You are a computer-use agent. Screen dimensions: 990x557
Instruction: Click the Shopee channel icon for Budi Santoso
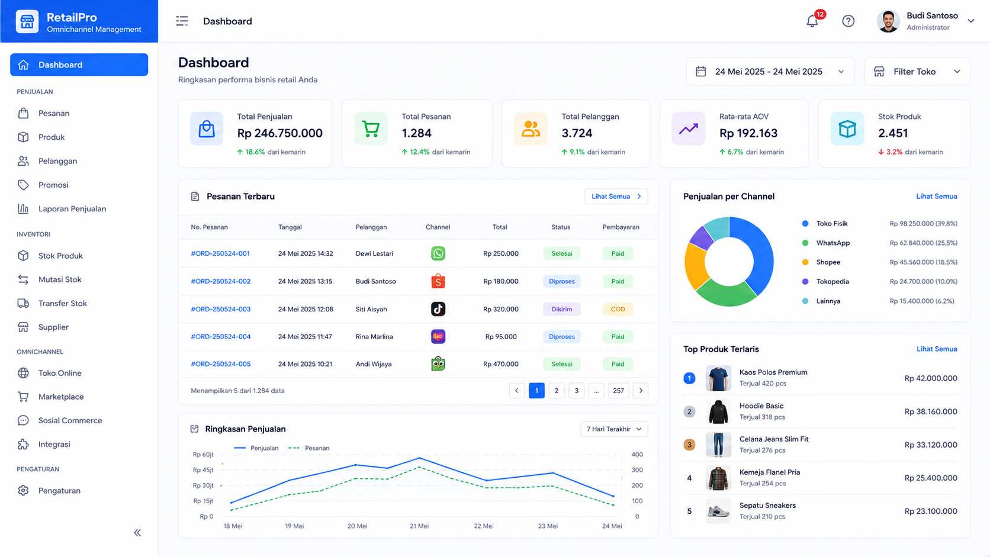(438, 281)
